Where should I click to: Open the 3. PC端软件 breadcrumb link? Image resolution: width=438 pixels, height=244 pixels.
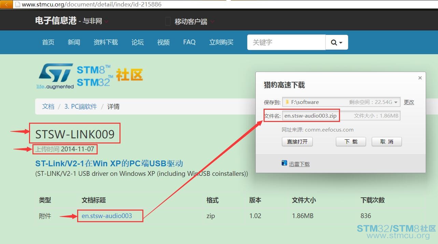(81, 106)
